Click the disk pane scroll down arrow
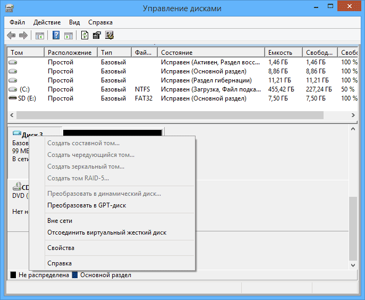This screenshot has width=365, height=300. (353, 265)
